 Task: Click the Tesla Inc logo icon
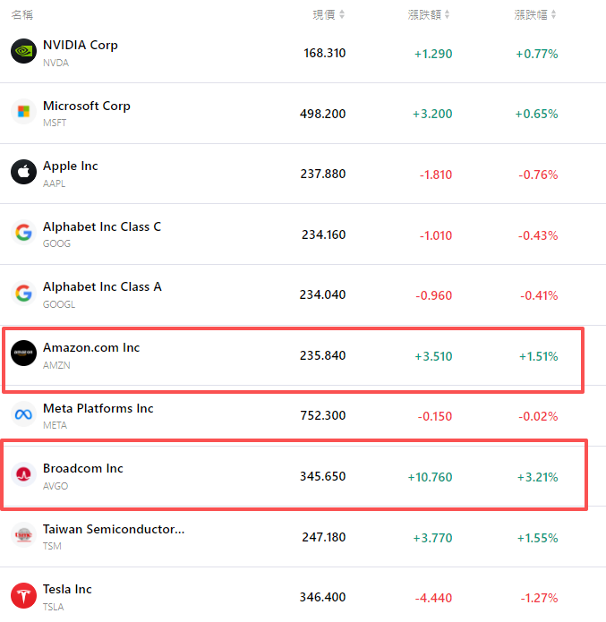(23, 595)
